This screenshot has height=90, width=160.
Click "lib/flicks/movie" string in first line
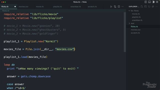(x=44, y=14)
